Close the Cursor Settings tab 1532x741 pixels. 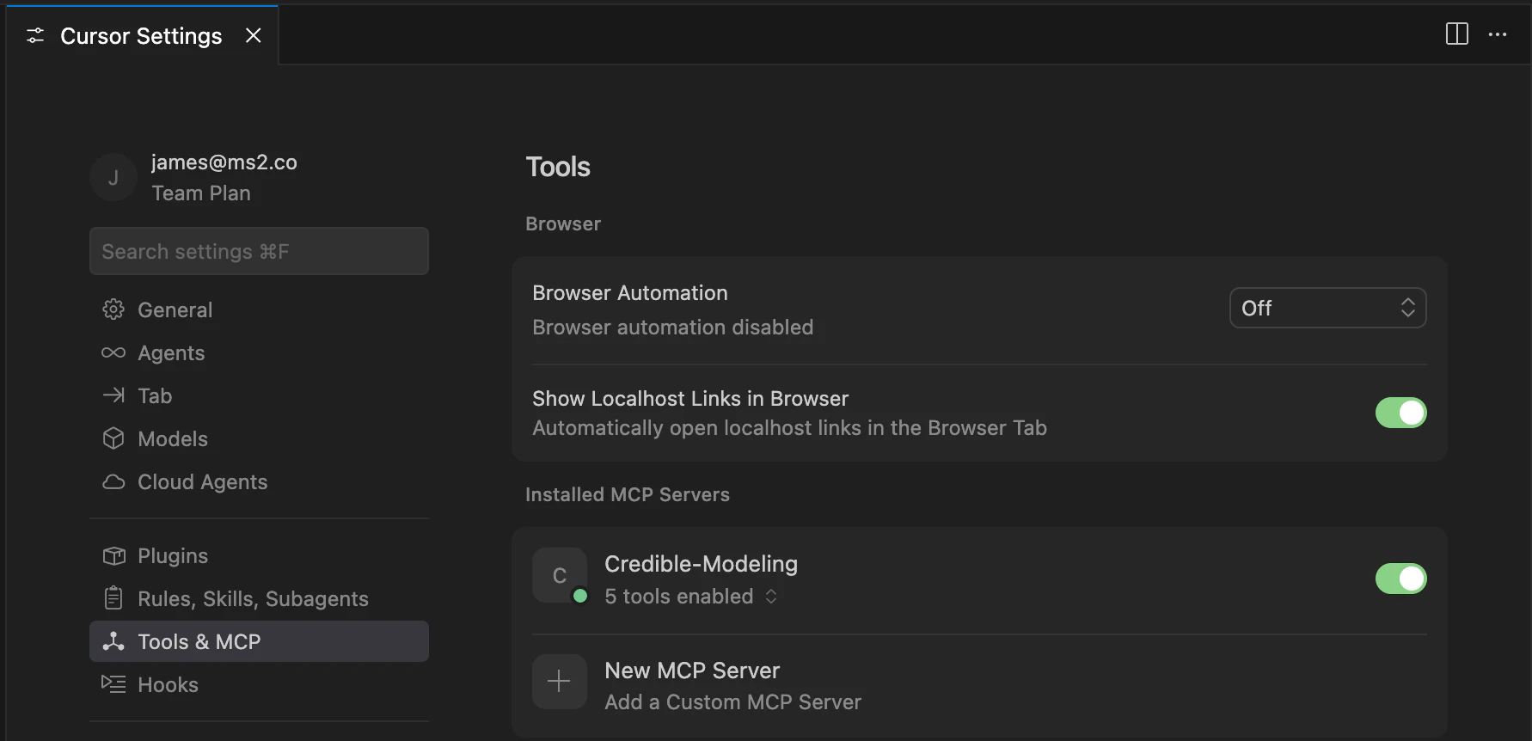pos(253,35)
